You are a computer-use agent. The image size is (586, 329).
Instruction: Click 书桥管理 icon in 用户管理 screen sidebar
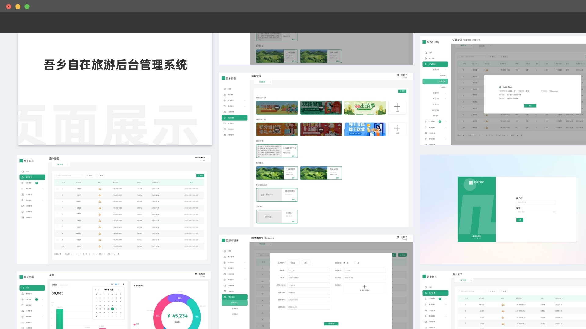(x=23, y=218)
